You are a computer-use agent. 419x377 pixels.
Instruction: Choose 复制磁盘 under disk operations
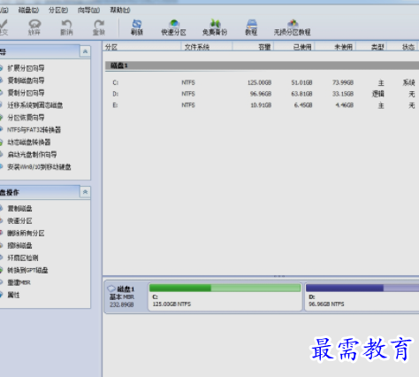tap(19, 209)
